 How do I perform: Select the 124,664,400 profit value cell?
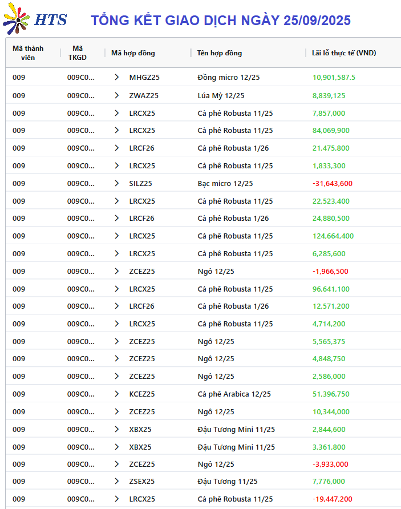click(333, 236)
